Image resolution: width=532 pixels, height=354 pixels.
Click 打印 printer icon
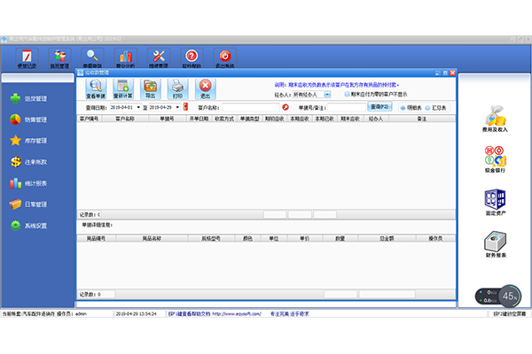click(178, 88)
